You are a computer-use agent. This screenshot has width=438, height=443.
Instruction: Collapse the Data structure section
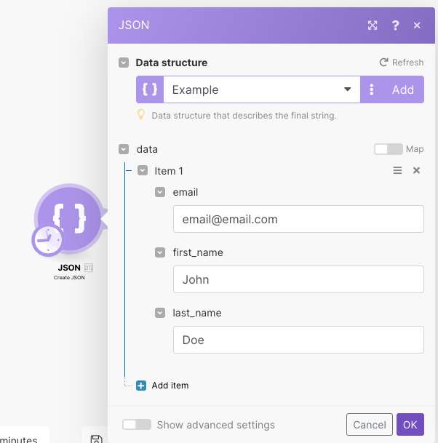tap(124, 63)
